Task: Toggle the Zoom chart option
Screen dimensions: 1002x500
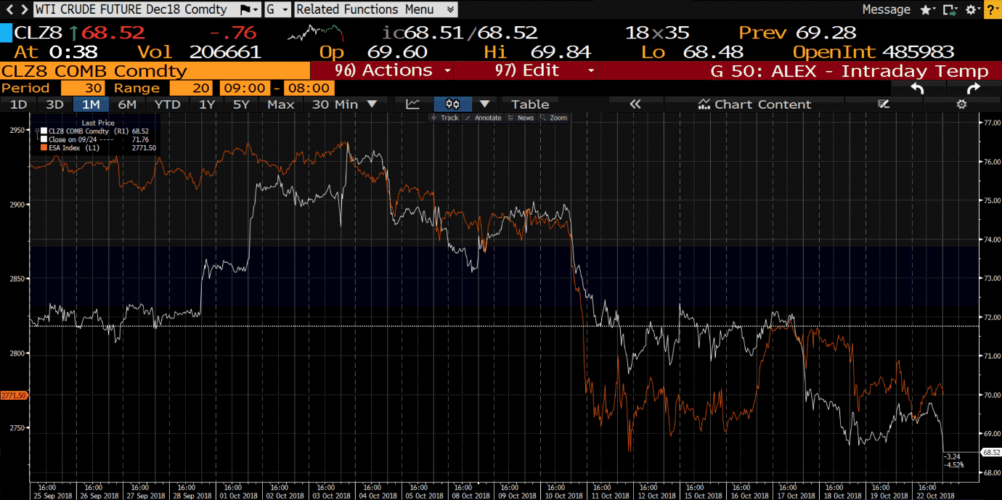Action: pos(555,118)
